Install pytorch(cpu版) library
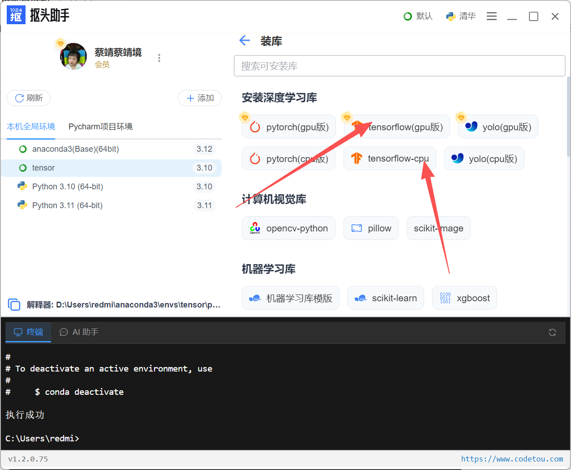This screenshot has width=571, height=470. (x=288, y=159)
